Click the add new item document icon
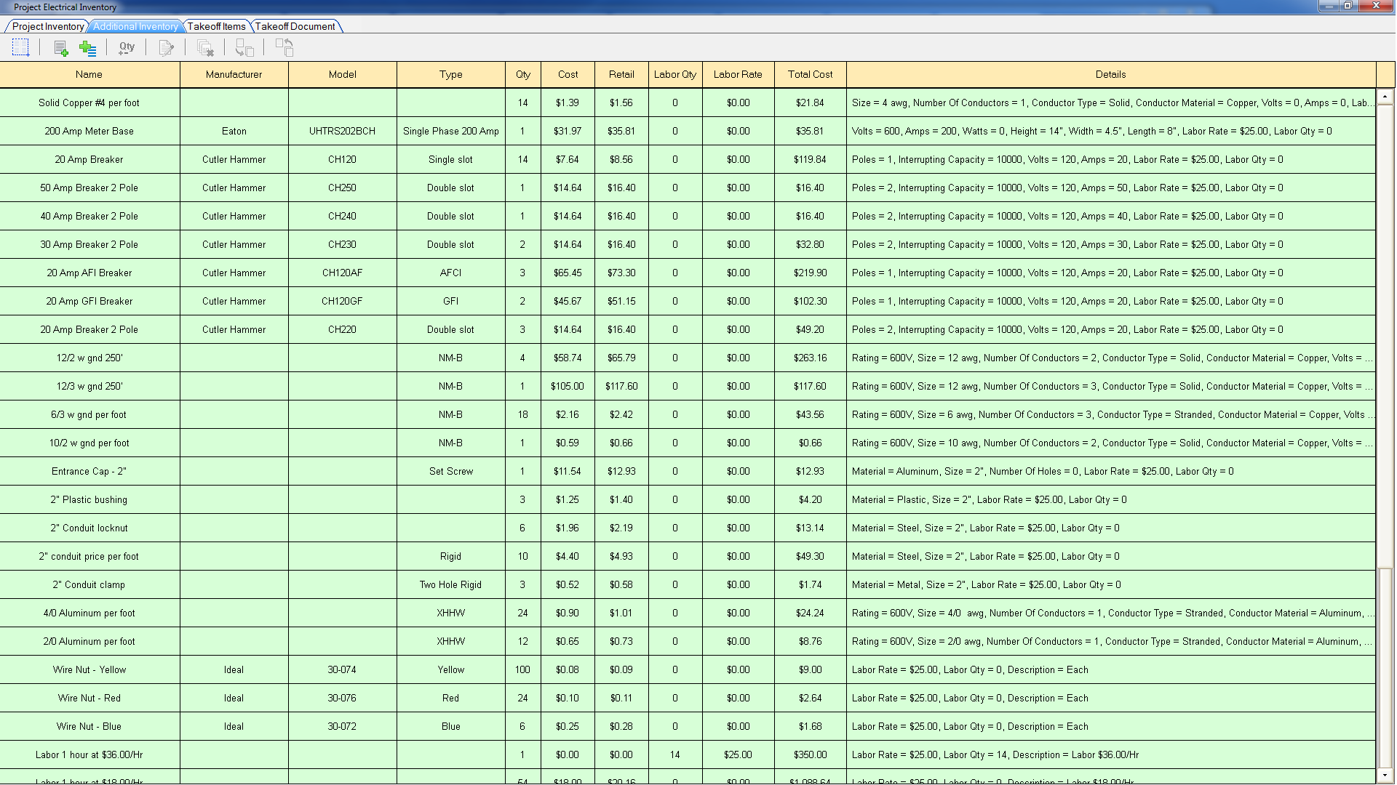 61,49
